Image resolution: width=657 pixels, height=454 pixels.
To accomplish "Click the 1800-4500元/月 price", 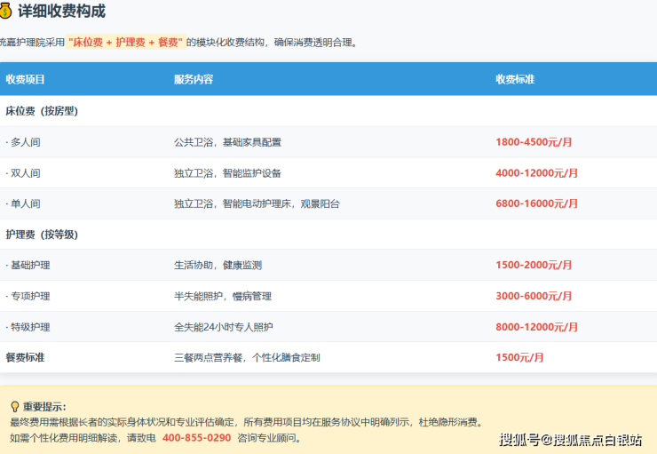I will [x=534, y=142].
